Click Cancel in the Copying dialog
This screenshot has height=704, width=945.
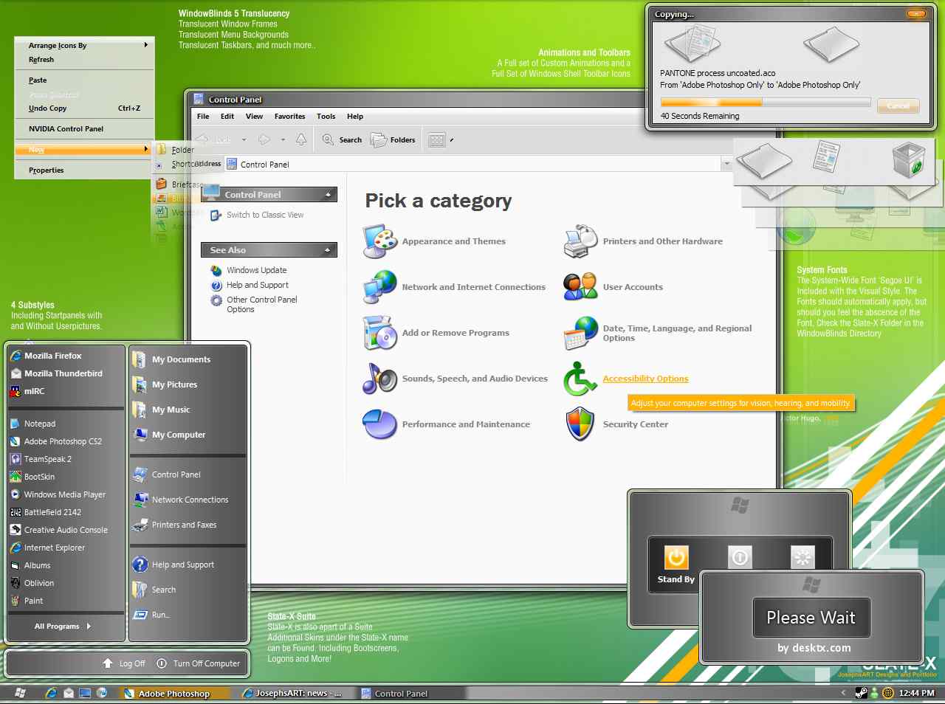(898, 106)
